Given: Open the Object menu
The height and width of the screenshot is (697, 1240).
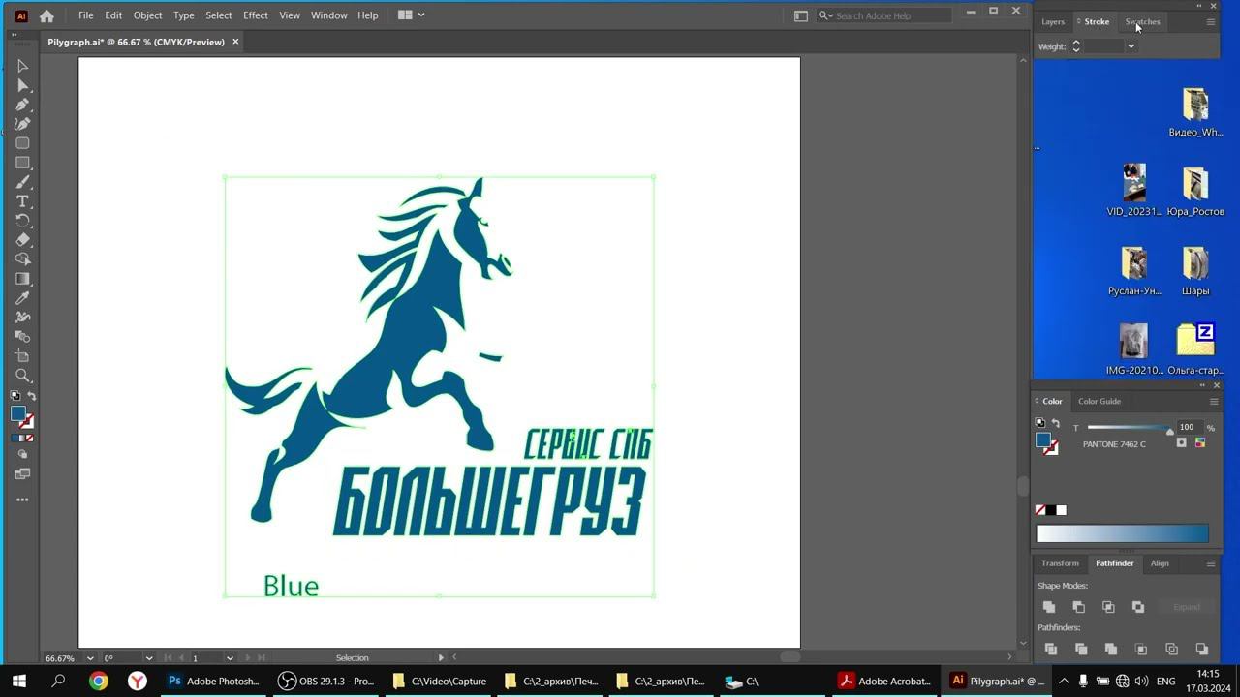Looking at the screenshot, I should 147,15.
